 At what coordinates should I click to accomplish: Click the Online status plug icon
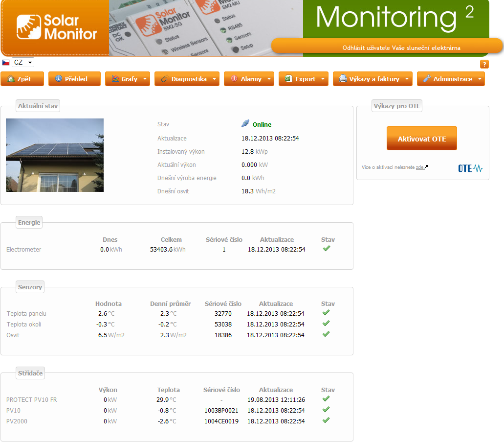coord(245,124)
